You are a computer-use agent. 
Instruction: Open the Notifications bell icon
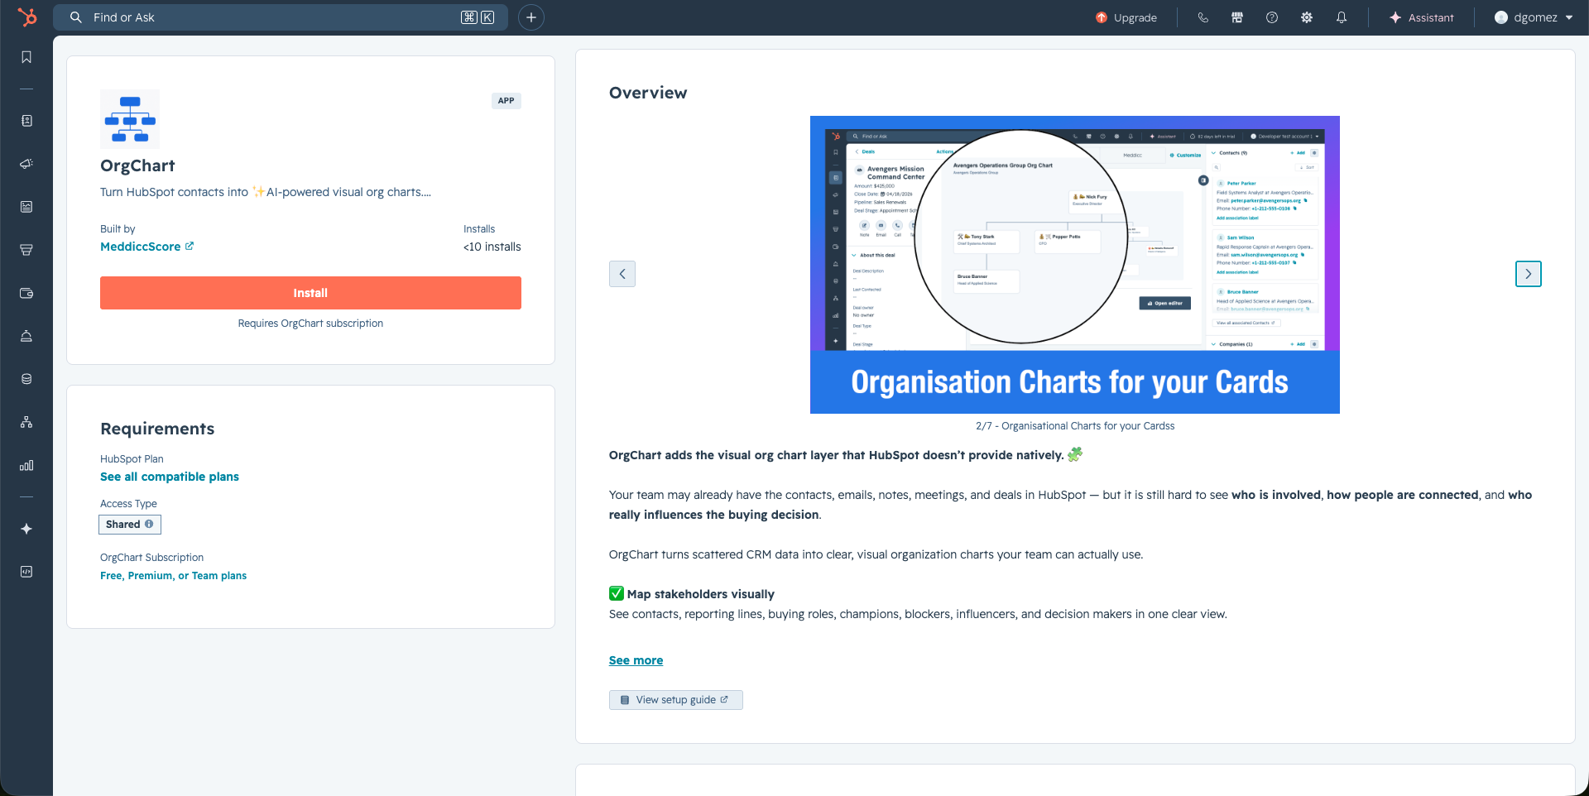pos(1342,17)
